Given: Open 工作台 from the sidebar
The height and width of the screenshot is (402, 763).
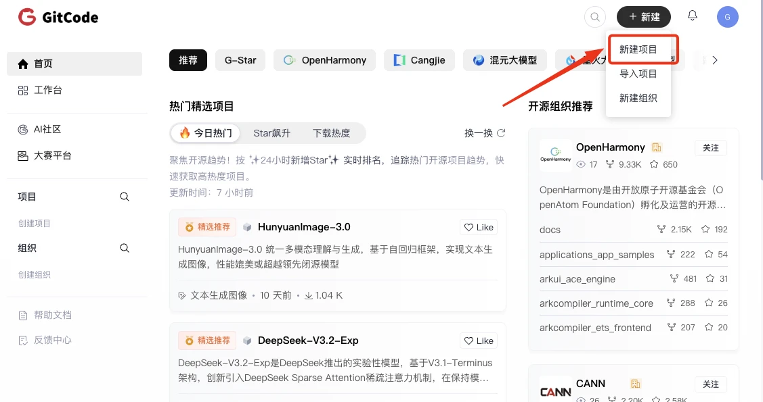Looking at the screenshot, I should (48, 89).
